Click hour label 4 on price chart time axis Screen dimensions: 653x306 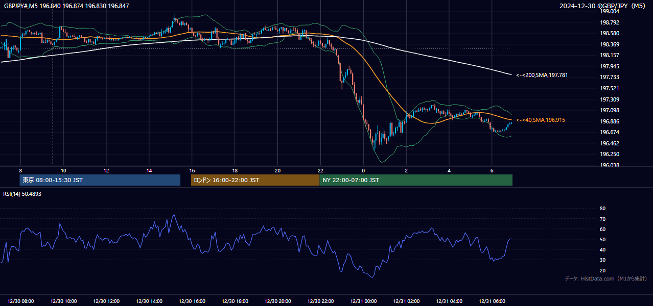449,170
